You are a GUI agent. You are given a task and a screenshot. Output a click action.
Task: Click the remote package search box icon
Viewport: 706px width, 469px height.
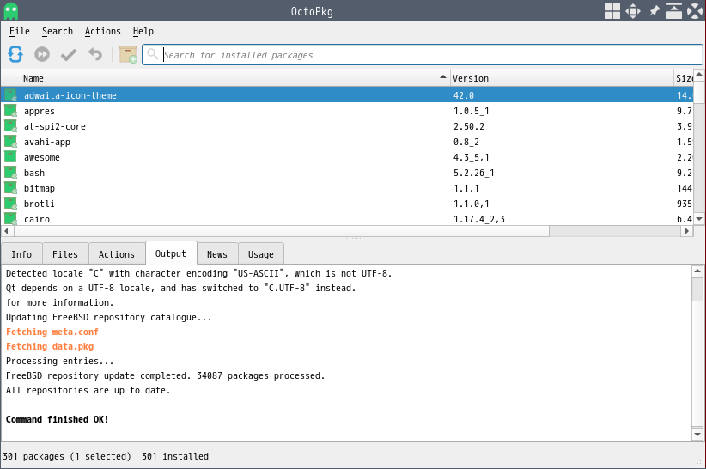coord(128,54)
